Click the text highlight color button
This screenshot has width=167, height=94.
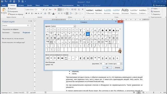coord(49,13)
